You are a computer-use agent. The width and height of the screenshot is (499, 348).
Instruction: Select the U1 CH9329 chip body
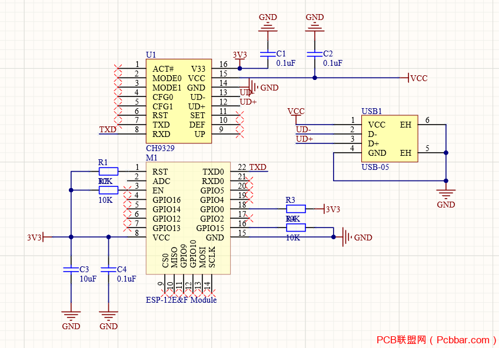[178, 101]
